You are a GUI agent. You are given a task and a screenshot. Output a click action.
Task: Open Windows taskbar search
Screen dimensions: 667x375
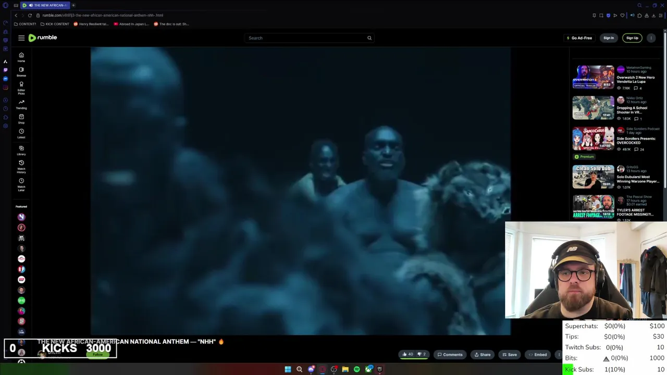coord(299,369)
